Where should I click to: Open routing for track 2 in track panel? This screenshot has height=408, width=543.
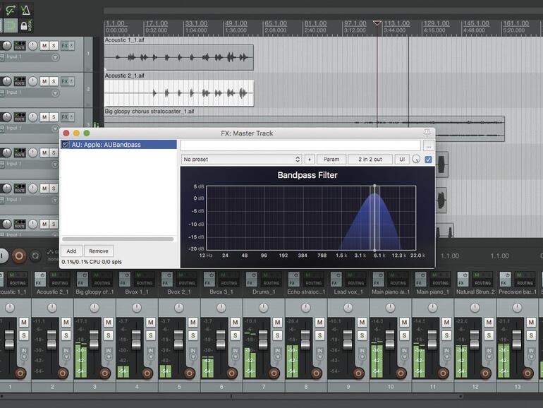[21, 82]
